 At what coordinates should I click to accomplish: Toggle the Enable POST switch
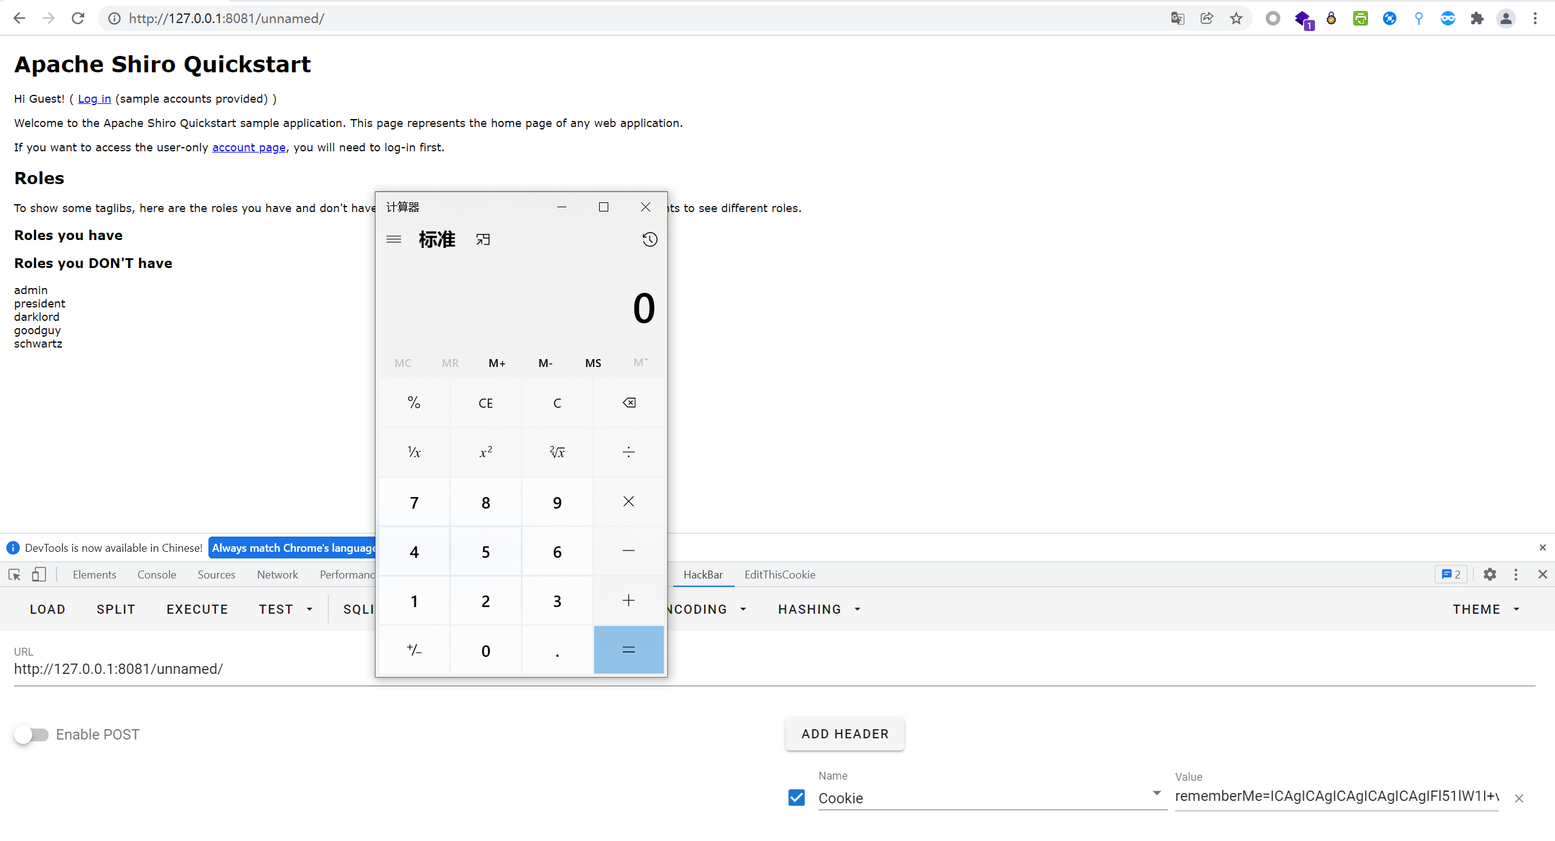pyautogui.click(x=32, y=735)
